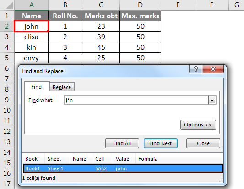The width and height of the screenshot is (244, 189).
Task: Select row 2 header
Action: 7,26
